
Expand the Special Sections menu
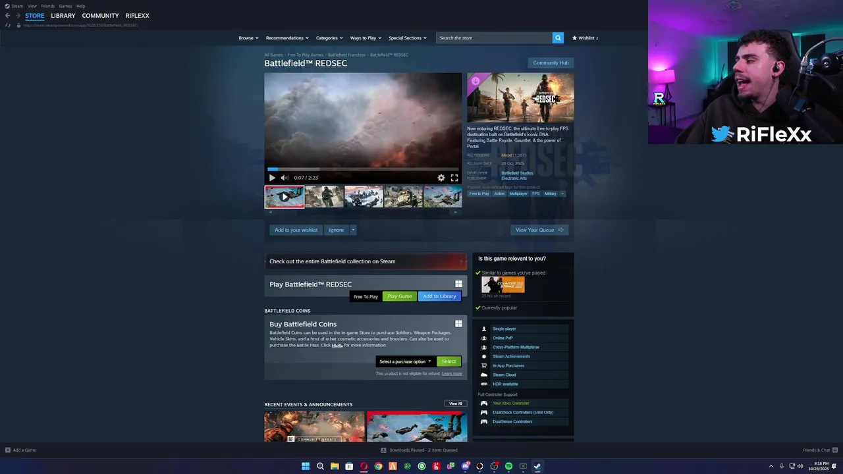[x=407, y=38]
